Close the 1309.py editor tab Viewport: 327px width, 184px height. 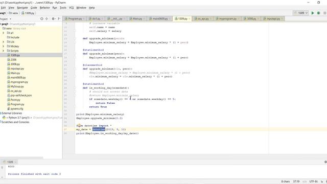tap(190, 19)
